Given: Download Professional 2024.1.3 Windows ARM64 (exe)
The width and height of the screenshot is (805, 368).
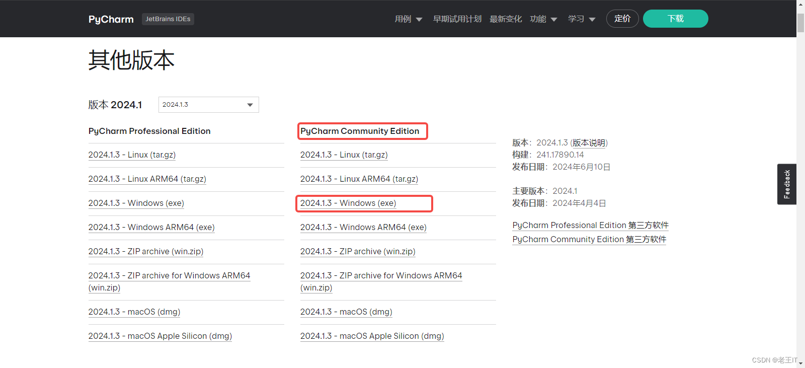Looking at the screenshot, I should [x=151, y=228].
